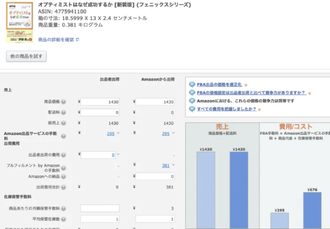Open 商品の詳細を確認 link
The height and width of the screenshot is (229, 330).
[x=56, y=40]
